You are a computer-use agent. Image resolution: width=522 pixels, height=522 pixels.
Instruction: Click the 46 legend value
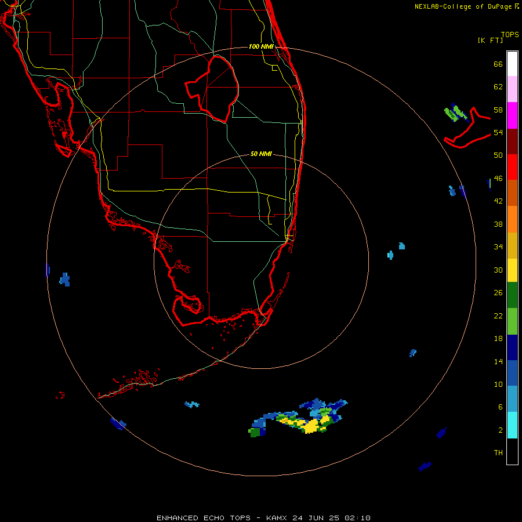498,178
